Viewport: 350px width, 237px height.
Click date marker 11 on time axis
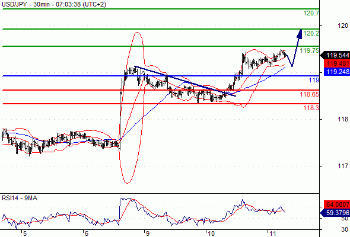[x=273, y=233]
